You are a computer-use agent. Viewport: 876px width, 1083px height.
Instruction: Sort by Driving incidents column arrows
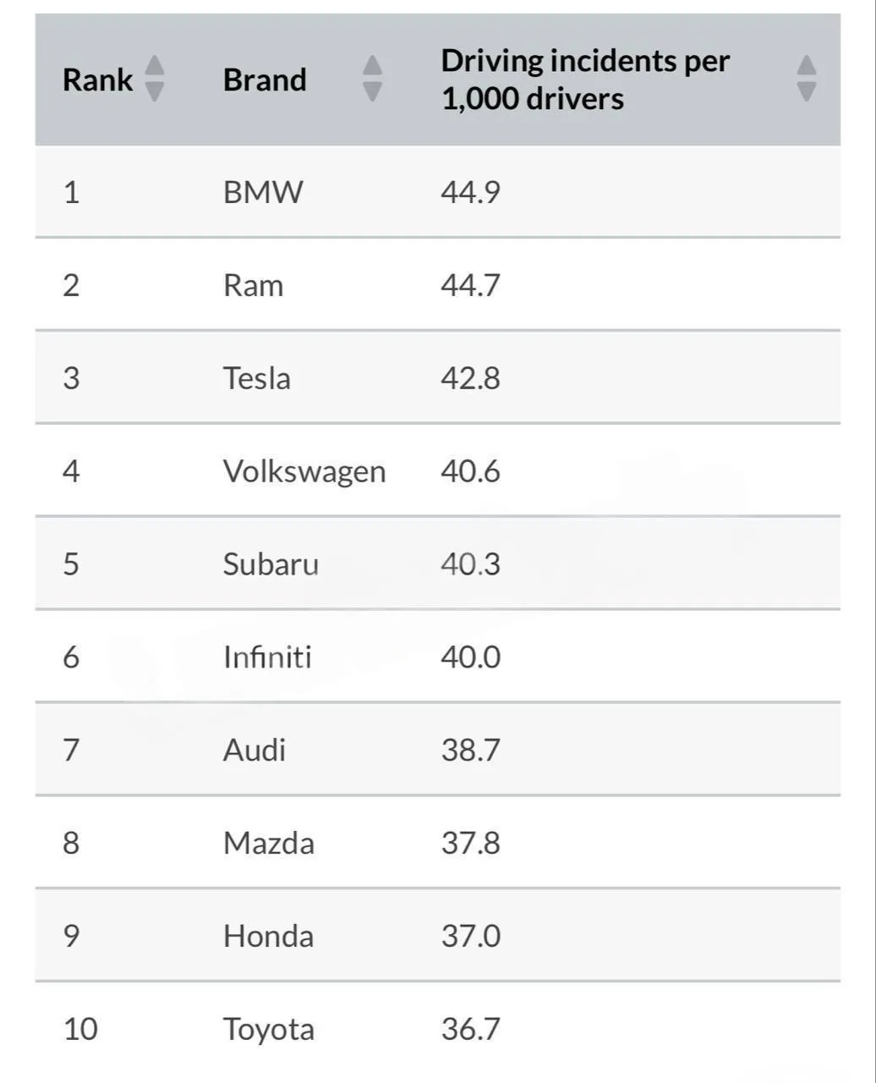[x=807, y=79]
